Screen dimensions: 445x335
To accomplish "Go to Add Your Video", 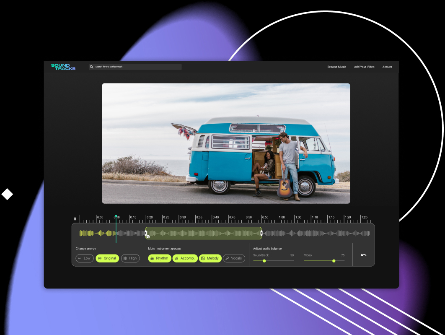I will 364,67.
